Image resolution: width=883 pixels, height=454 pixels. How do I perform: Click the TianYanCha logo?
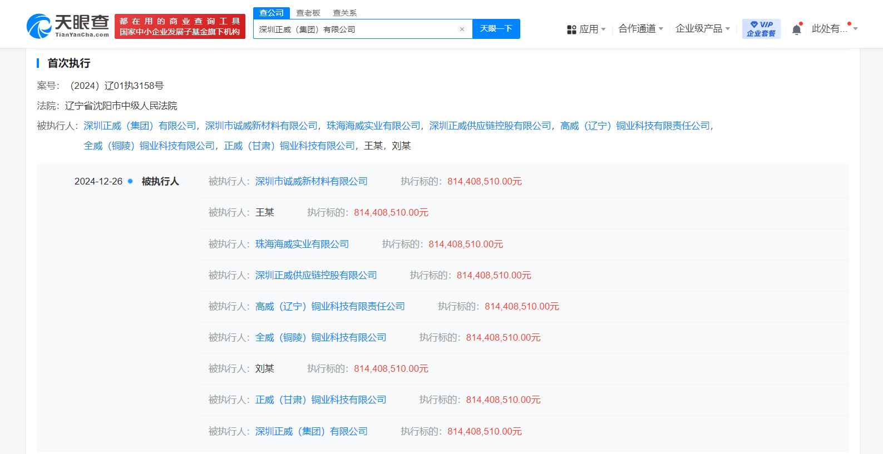[x=68, y=26]
